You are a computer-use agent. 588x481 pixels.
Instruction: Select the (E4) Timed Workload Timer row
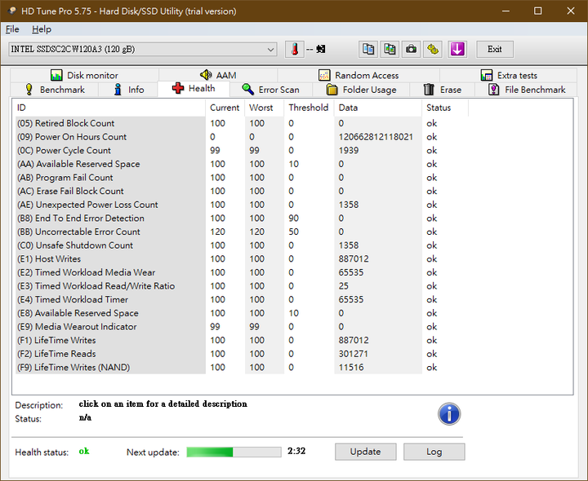[x=240, y=299]
